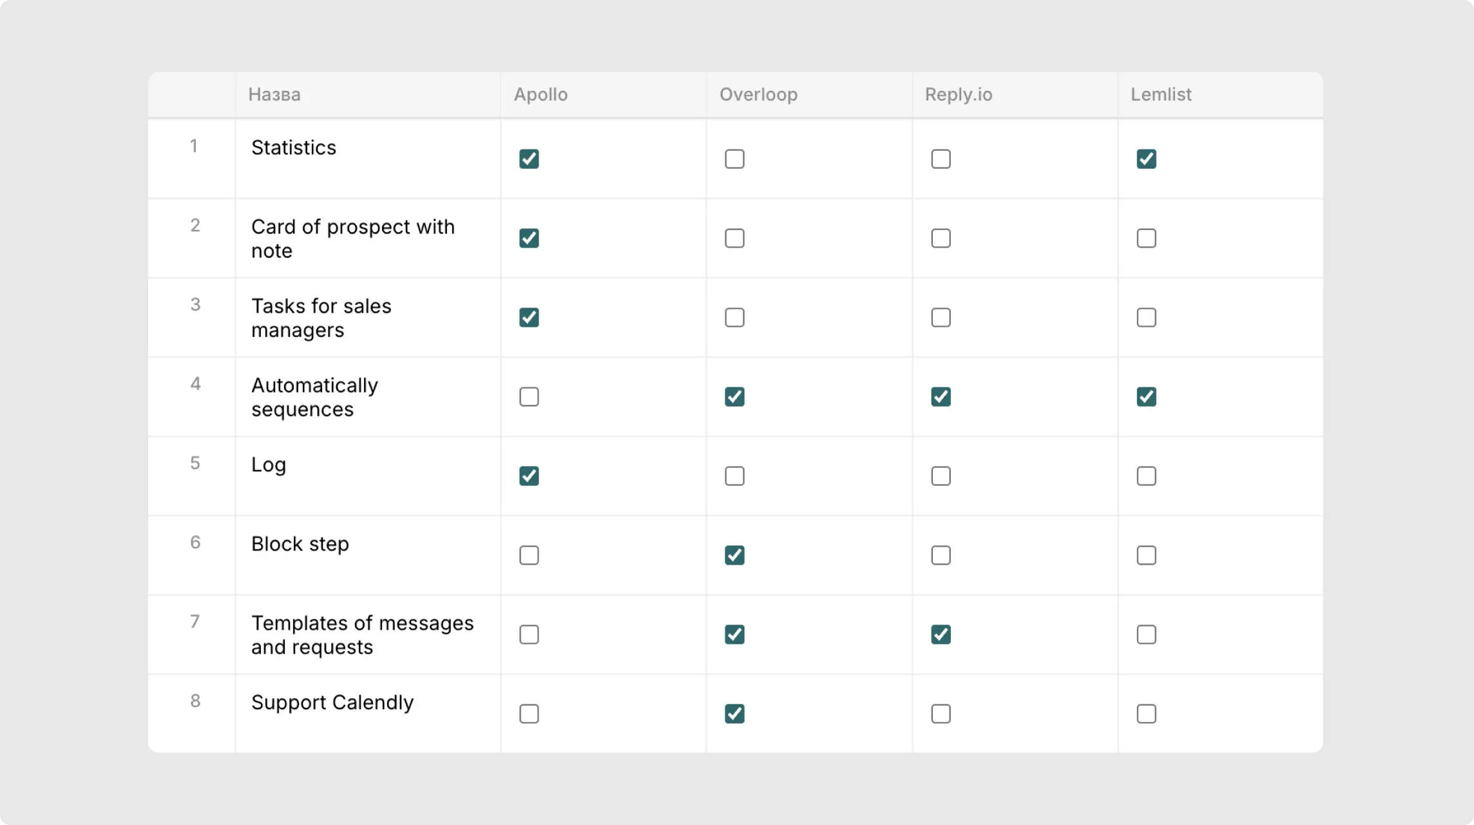The width and height of the screenshot is (1474, 825).
Task: Select the Tasks for sales managers cell
Action: pos(368,318)
